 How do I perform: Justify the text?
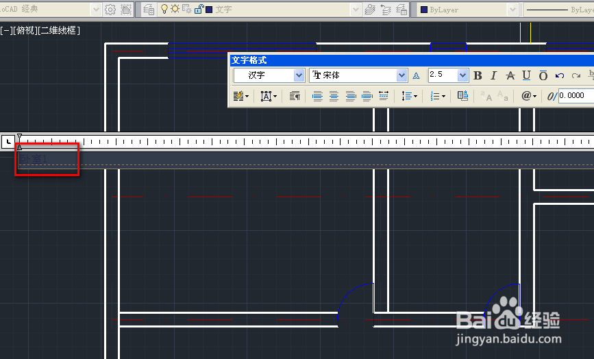[367, 96]
